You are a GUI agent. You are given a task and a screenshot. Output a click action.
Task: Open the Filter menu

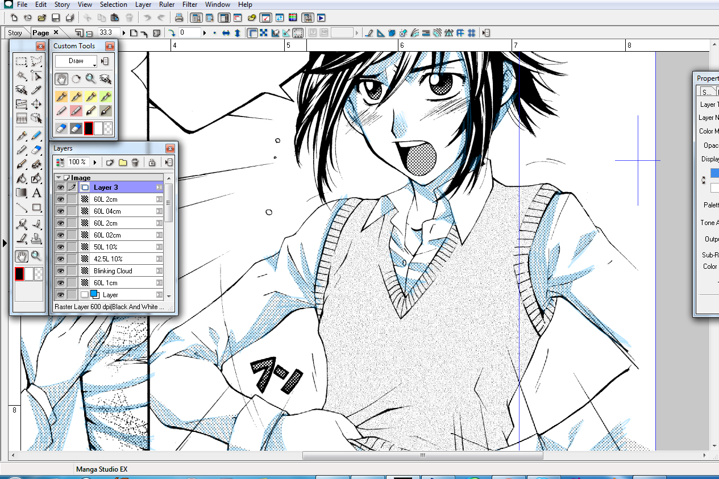tap(190, 5)
